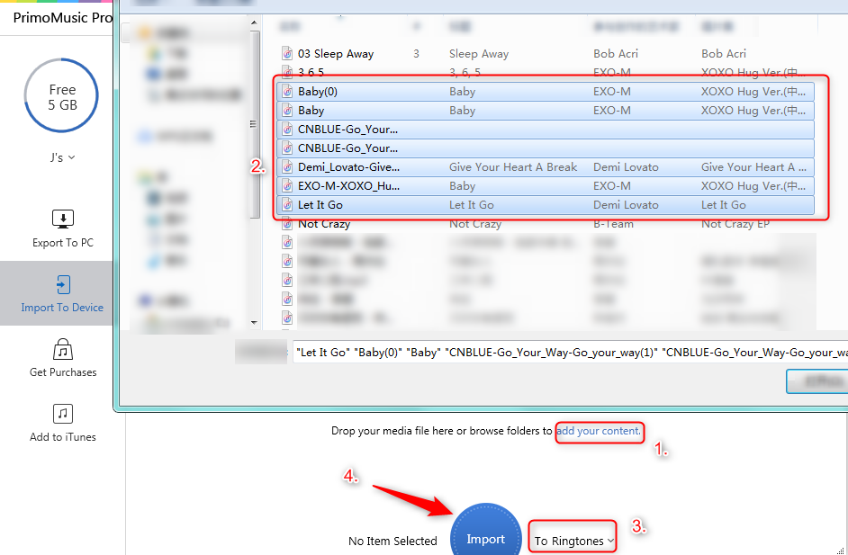Select the Not Crazy file
The width and height of the screenshot is (848, 555).
[x=324, y=224]
